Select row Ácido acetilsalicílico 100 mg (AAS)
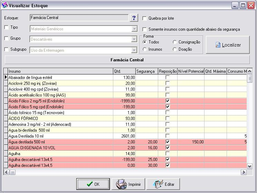Viewport: 257px width, 193px height. click(127, 95)
